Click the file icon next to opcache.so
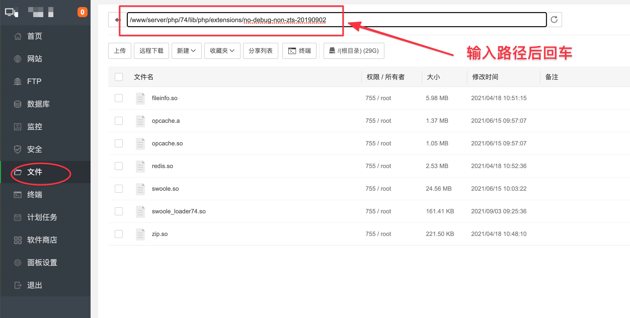The image size is (630, 318). [x=140, y=144]
